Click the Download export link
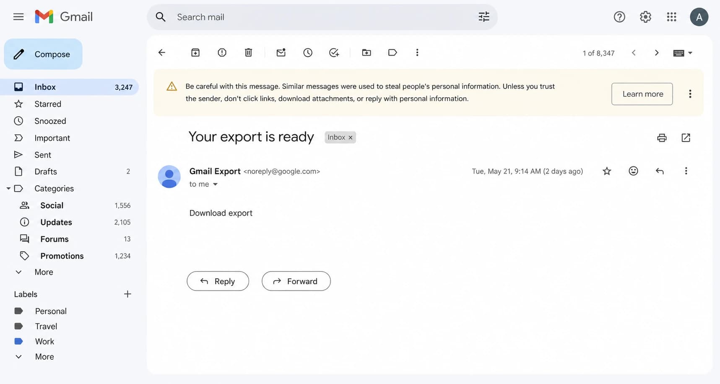Viewport: 720px width, 384px height. click(x=221, y=213)
